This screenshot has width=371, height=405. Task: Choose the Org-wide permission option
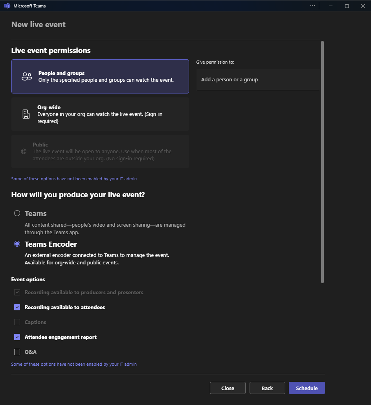pyautogui.click(x=100, y=114)
